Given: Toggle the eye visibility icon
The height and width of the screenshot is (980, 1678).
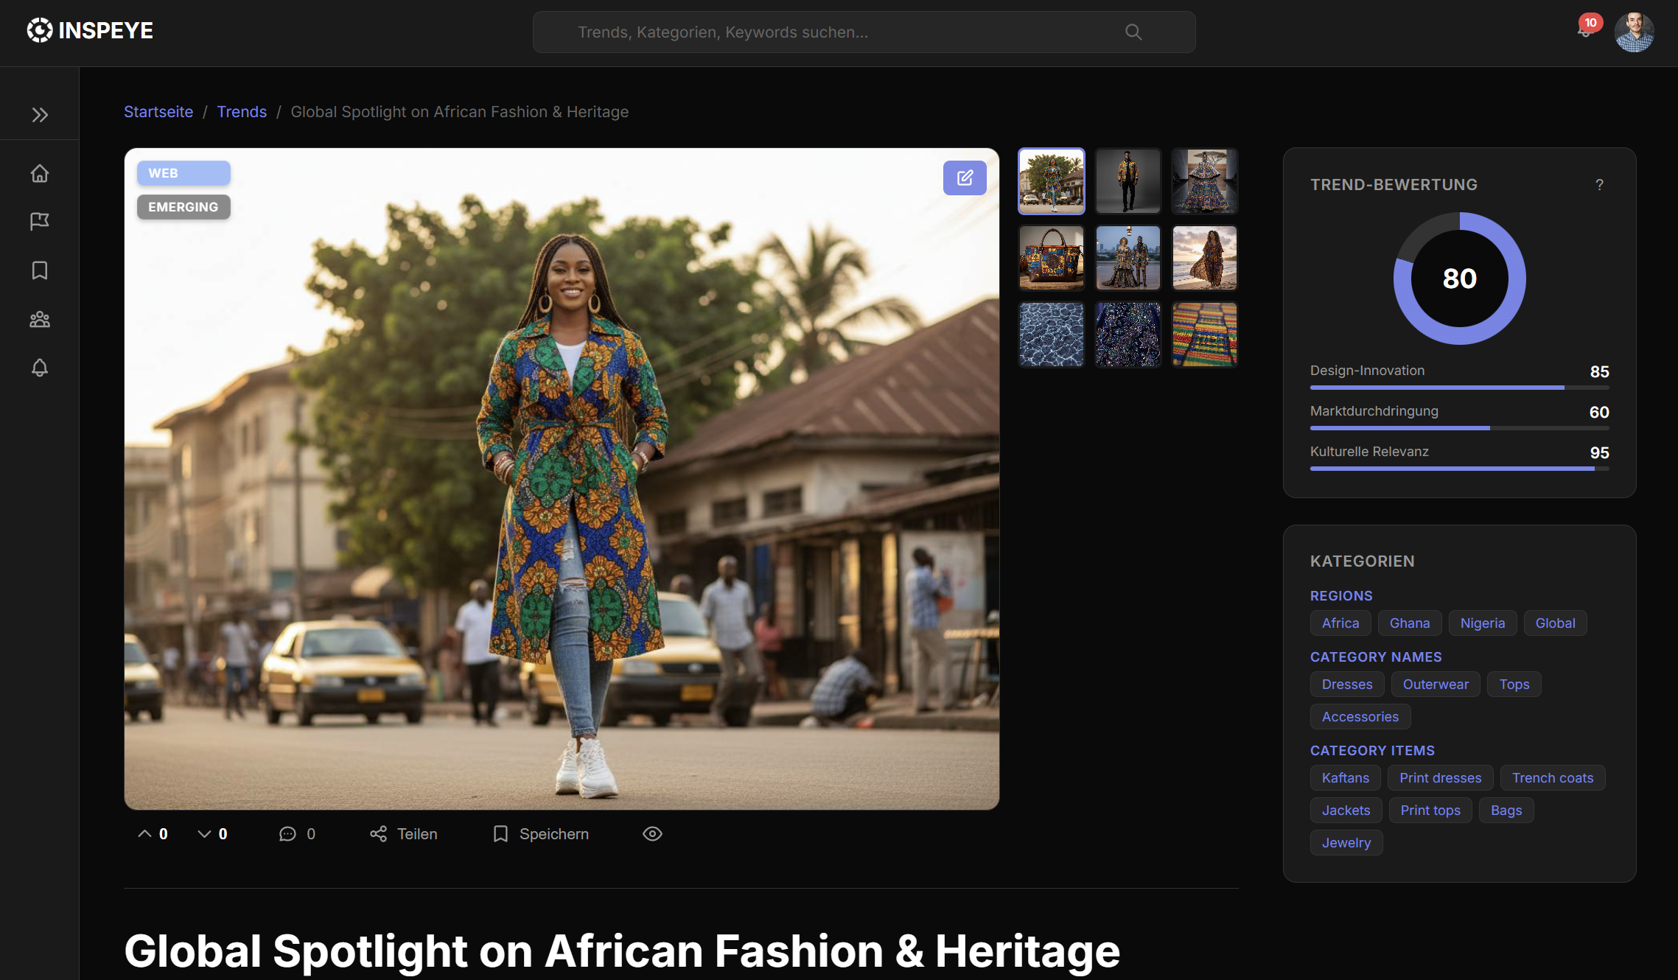Looking at the screenshot, I should click(652, 833).
